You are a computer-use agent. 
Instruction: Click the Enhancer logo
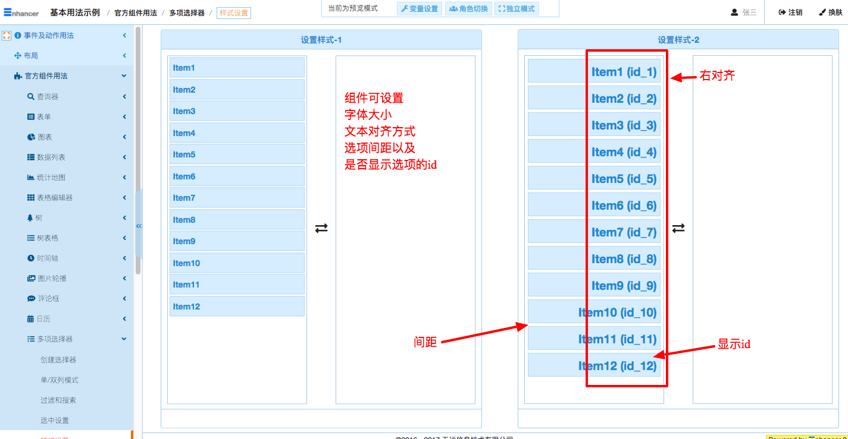pos(21,12)
